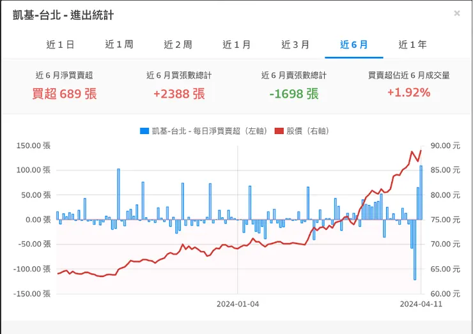The width and height of the screenshot is (473, 334).
Task: Select the 近 2 周 tab
Action: click(178, 45)
